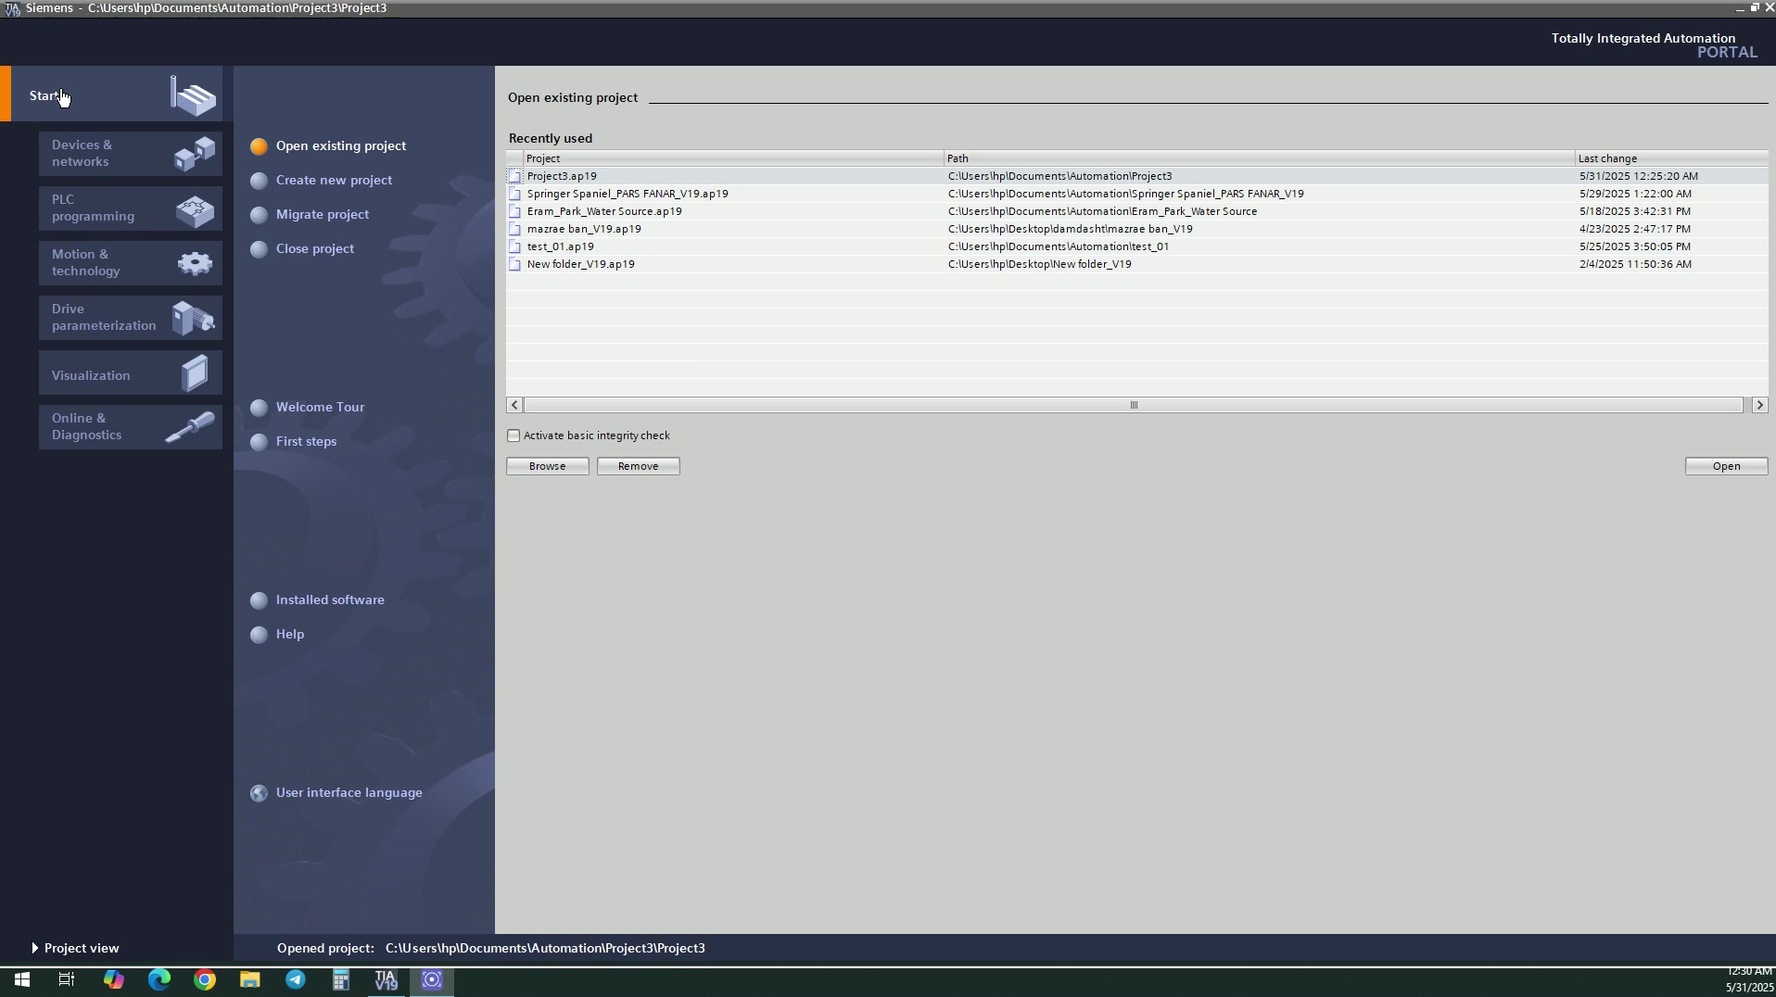
Task: Click the taskbar clock showing 5/31/2025
Action: click(x=1748, y=980)
